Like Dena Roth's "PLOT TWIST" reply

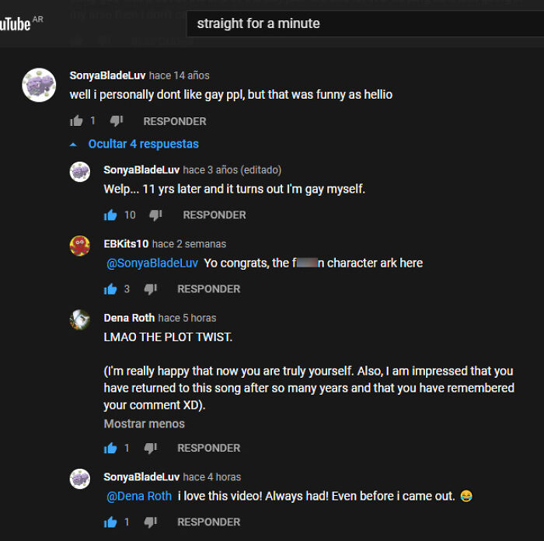click(x=110, y=448)
